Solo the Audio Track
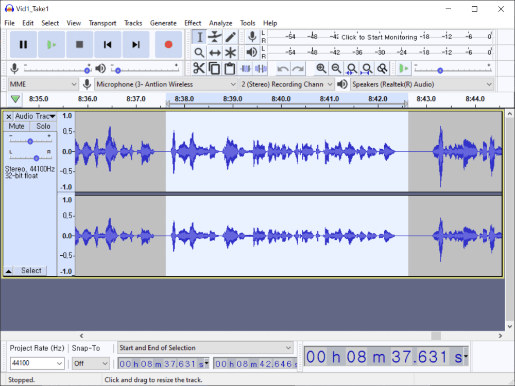Image resolution: width=515 pixels, height=386 pixels. 43,127
